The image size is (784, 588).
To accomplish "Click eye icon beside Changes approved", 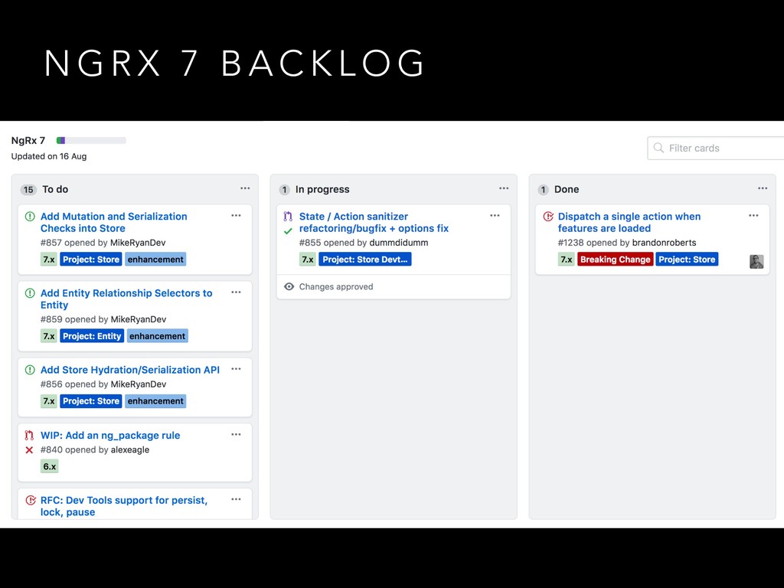I will (x=289, y=286).
